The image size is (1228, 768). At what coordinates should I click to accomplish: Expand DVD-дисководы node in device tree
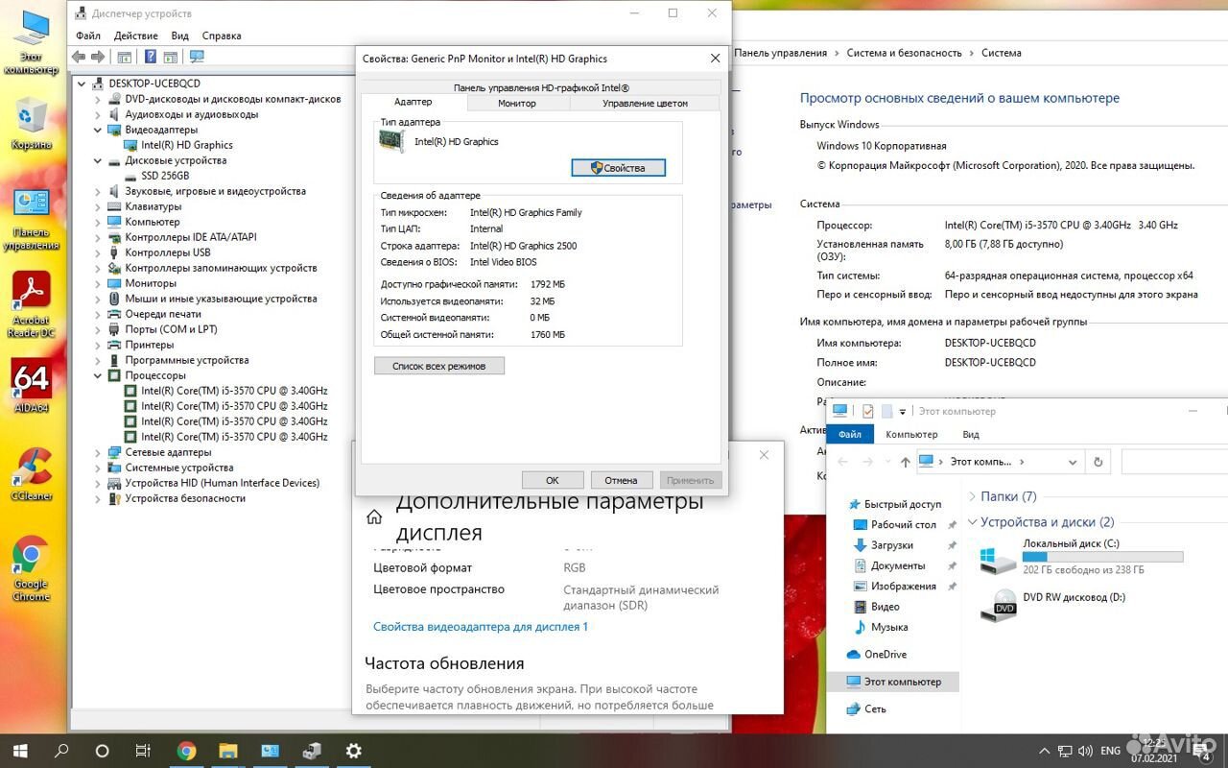97,99
